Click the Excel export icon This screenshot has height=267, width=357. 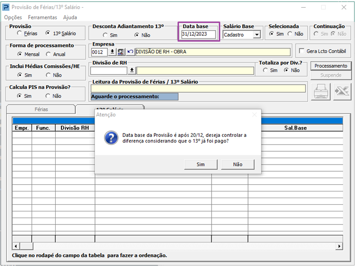341,91
